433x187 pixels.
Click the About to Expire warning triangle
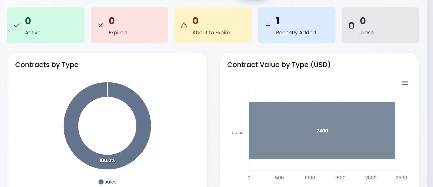pos(184,25)
